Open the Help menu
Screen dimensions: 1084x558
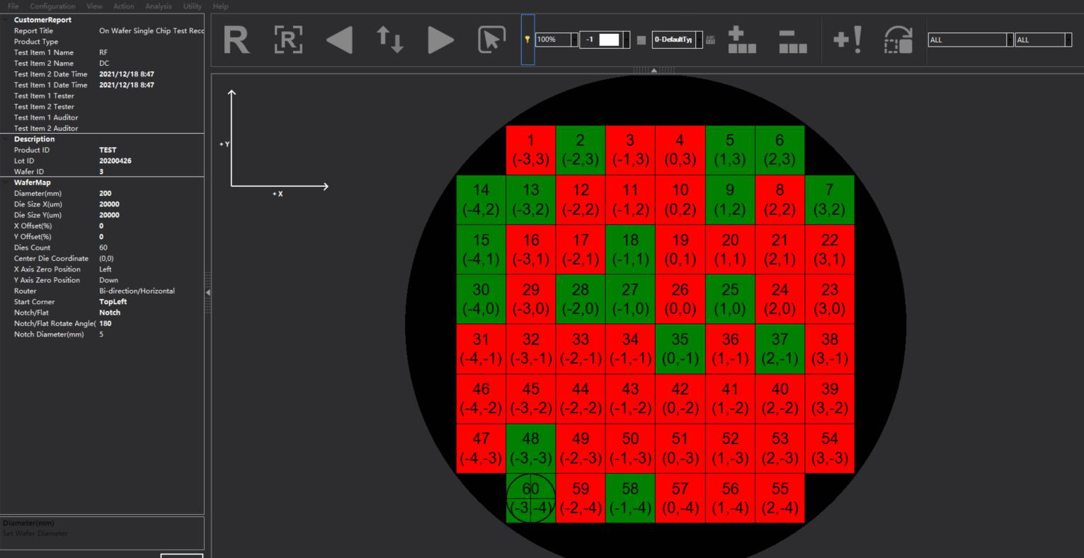221,6
